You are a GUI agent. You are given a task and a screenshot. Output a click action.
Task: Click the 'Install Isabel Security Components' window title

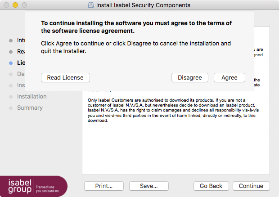coord(143,5)
